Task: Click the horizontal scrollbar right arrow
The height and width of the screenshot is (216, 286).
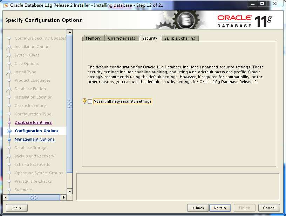Action: click(63, 197)
